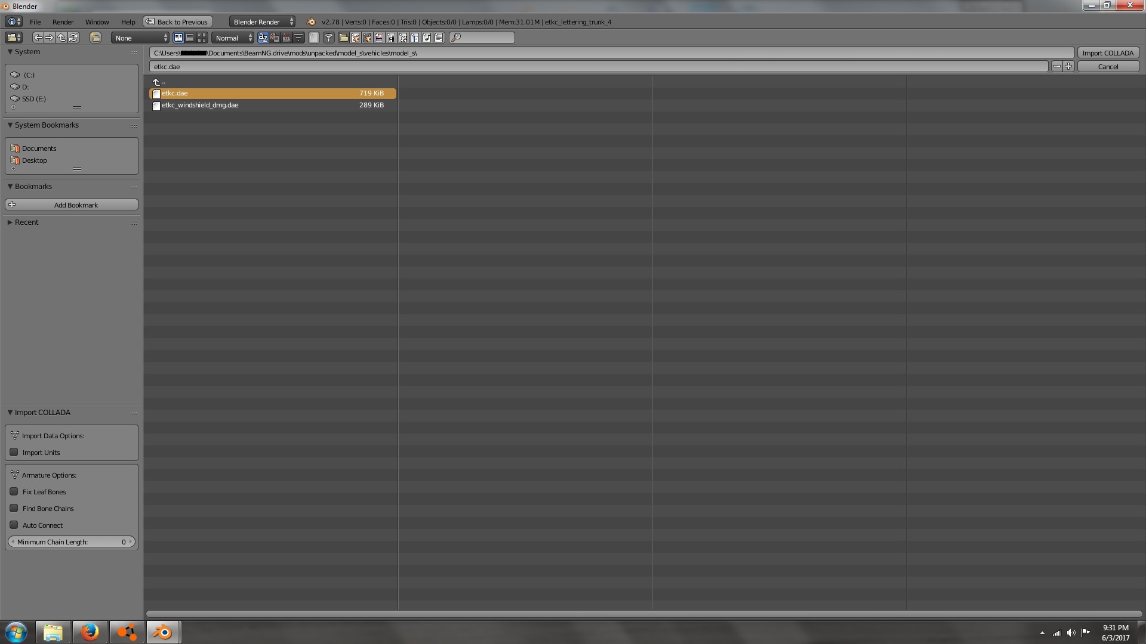Refresh the file list

[x=73, y=38]
